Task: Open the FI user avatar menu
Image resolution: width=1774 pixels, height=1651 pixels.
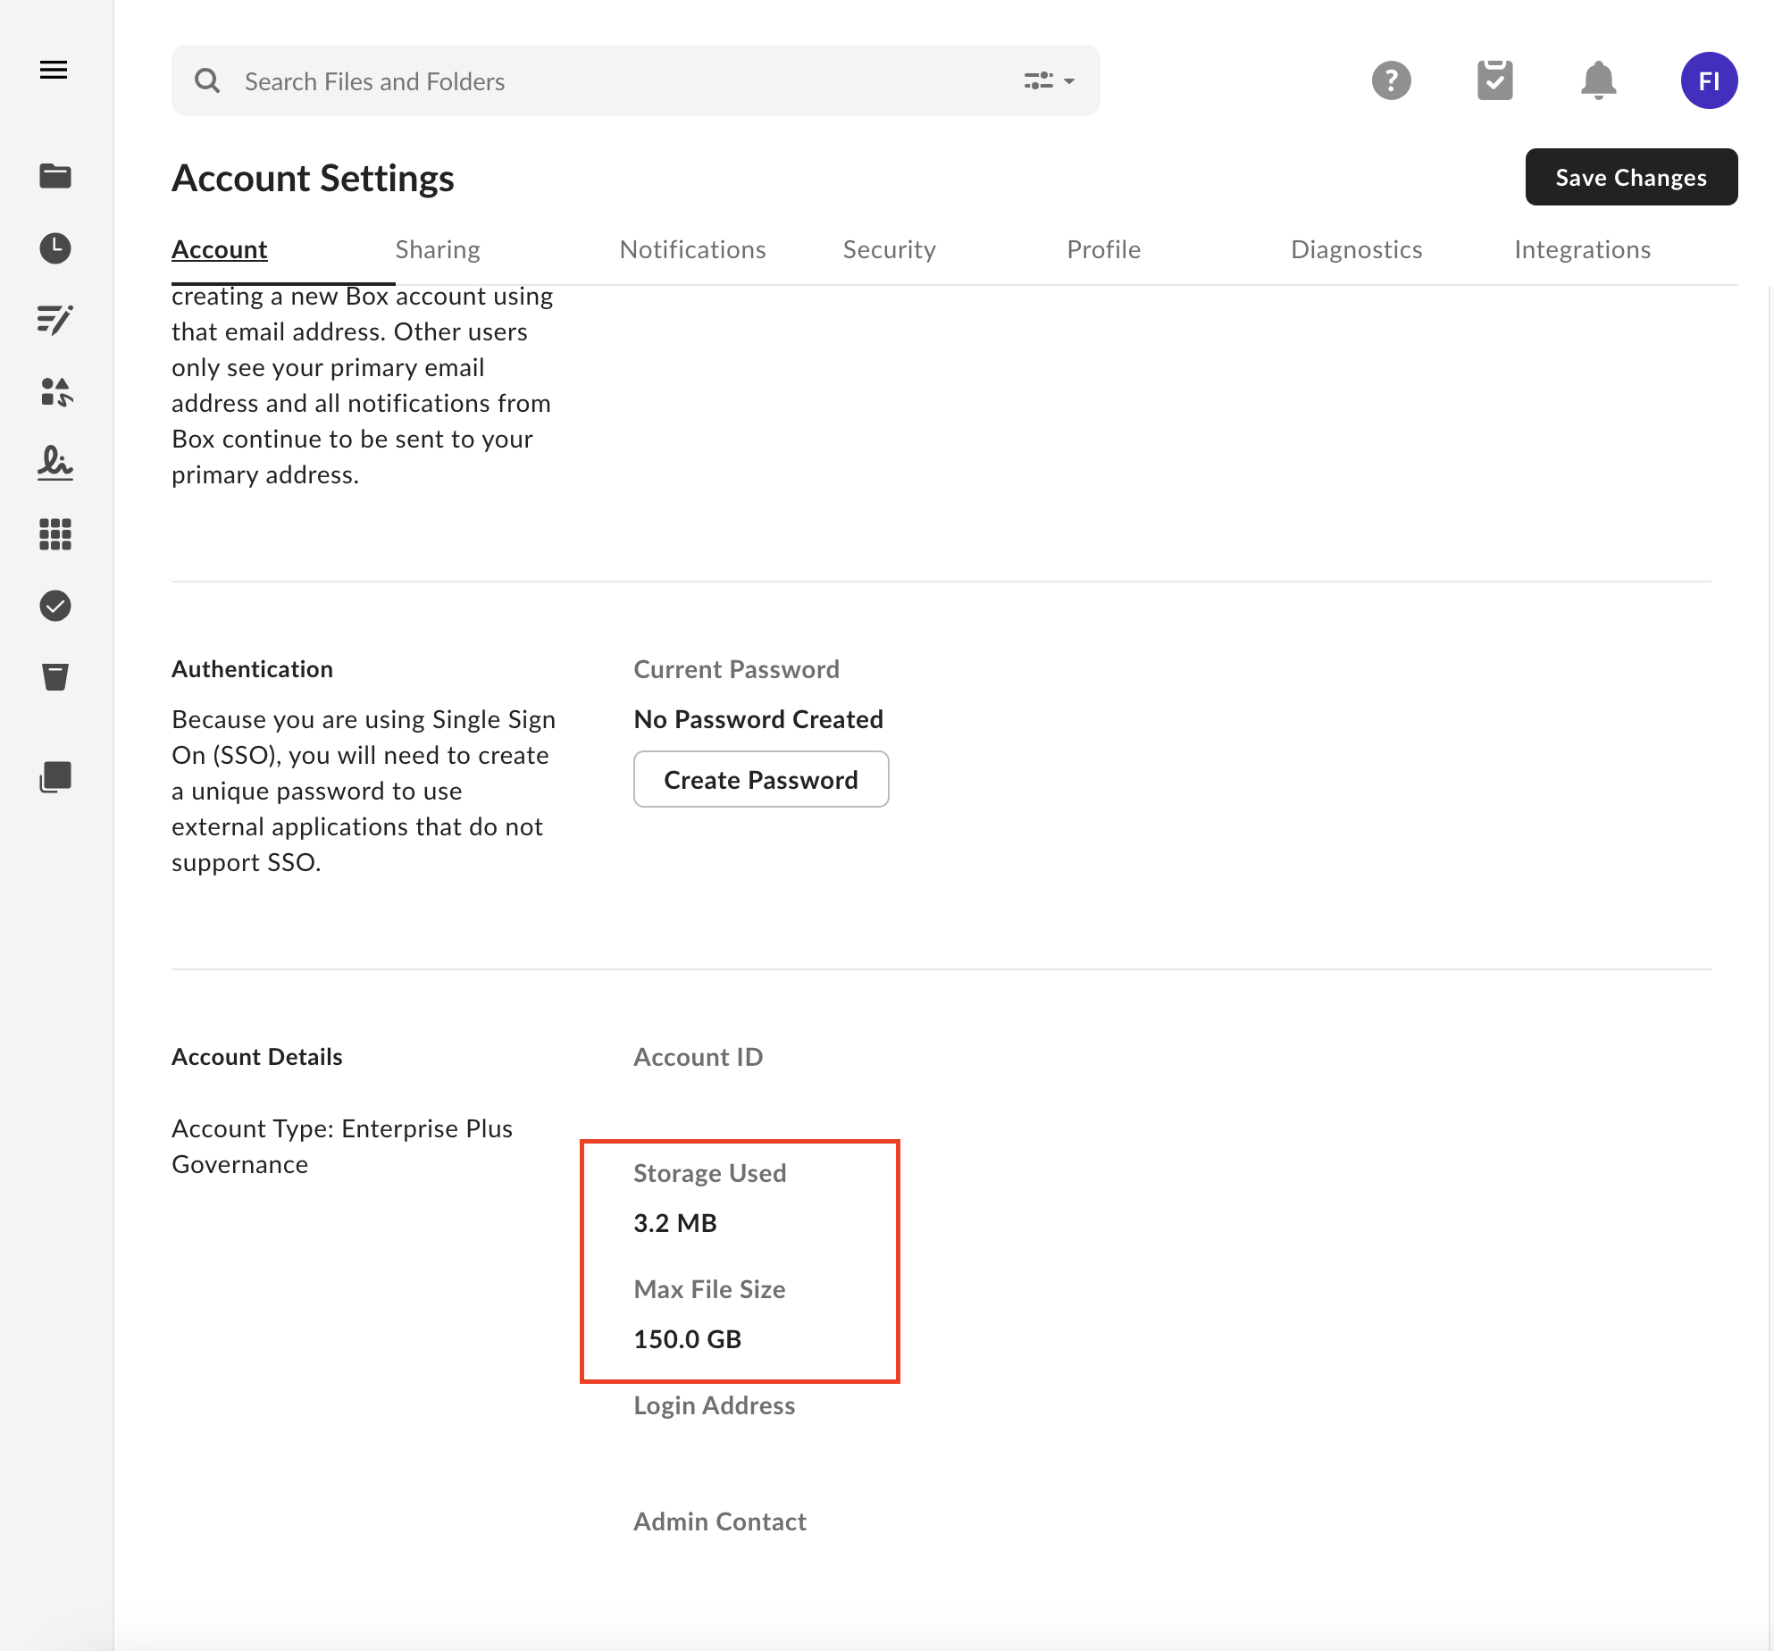Action: [x=1709, y=80]
